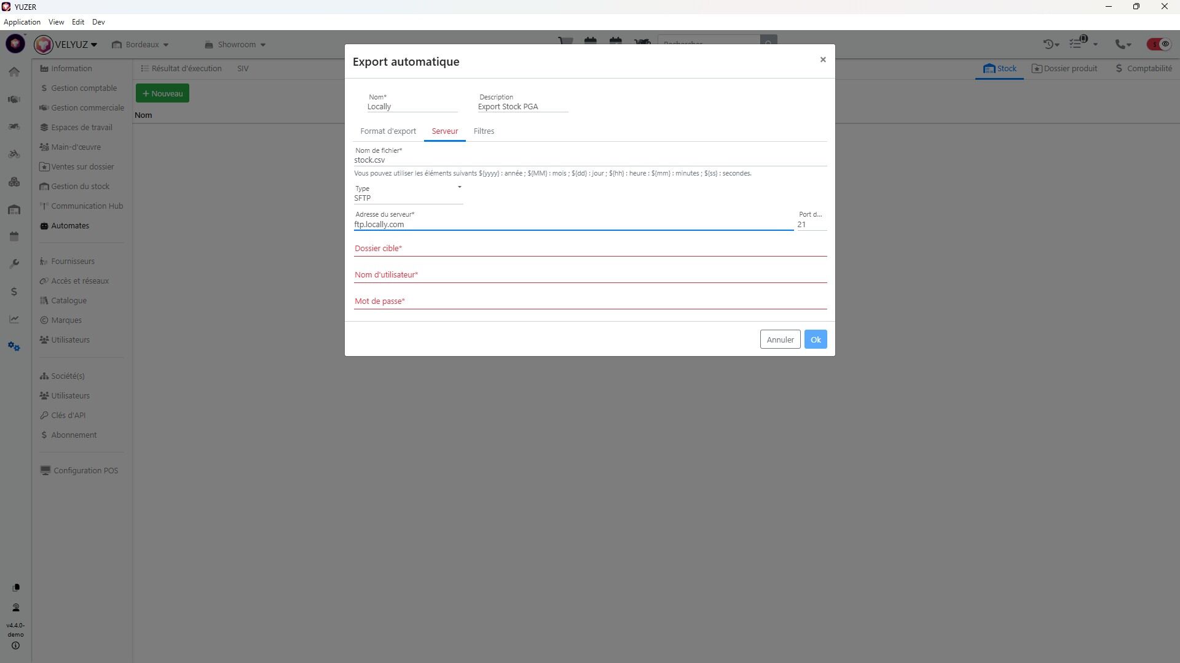The height and width of the screenshot is (663, 1180).
Task: Open the wrench workshop icon in sidebar
Action: 14,264
